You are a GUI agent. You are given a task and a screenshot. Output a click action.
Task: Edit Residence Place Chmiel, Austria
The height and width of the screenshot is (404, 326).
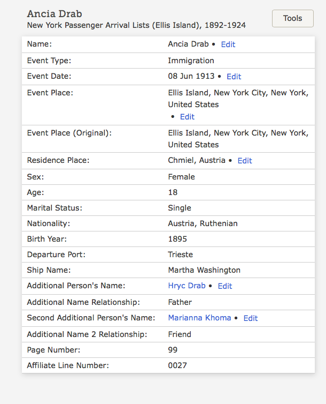click(x=244, y=161)
